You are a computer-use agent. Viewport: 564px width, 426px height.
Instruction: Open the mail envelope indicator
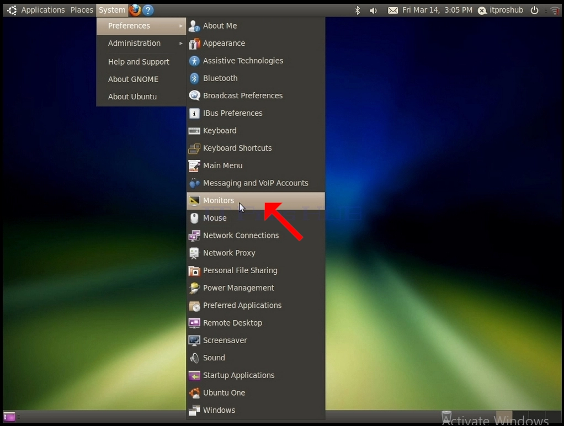point(393,10)
